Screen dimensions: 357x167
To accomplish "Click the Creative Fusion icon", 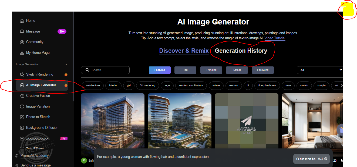I will 22,96.
